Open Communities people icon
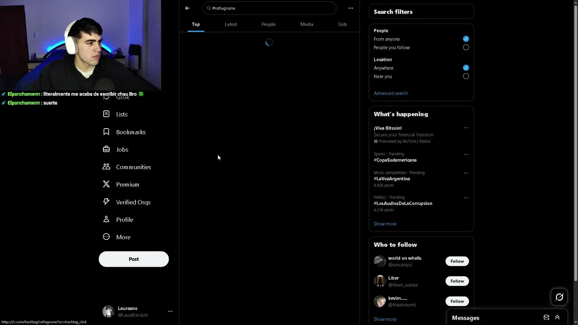 click(x=106, y=167)
